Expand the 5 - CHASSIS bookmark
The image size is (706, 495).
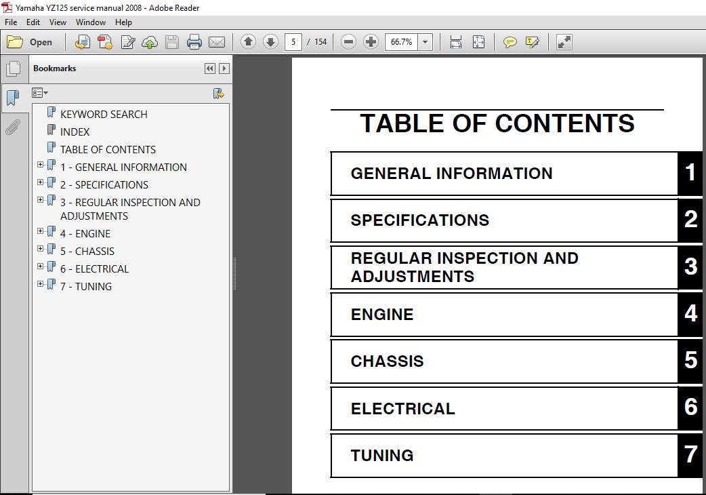41,249
